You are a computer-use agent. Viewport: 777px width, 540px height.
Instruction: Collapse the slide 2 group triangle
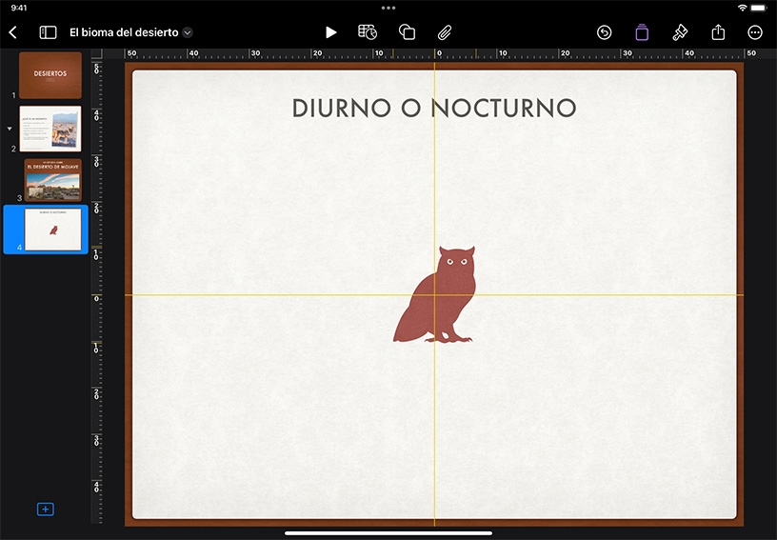tap(10, 129)
